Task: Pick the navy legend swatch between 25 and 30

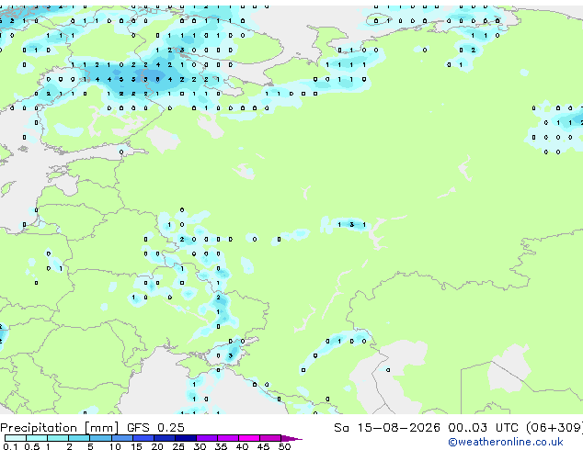Action: point(185,438)
